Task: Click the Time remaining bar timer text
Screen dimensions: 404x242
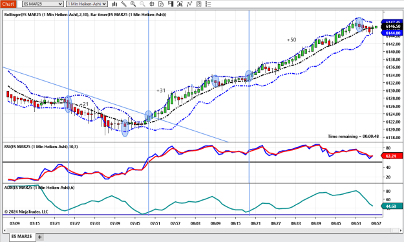Action: pos(353,137)
